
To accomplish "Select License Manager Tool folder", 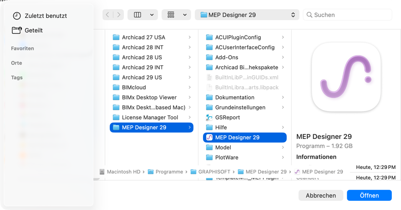I will 152,117.
